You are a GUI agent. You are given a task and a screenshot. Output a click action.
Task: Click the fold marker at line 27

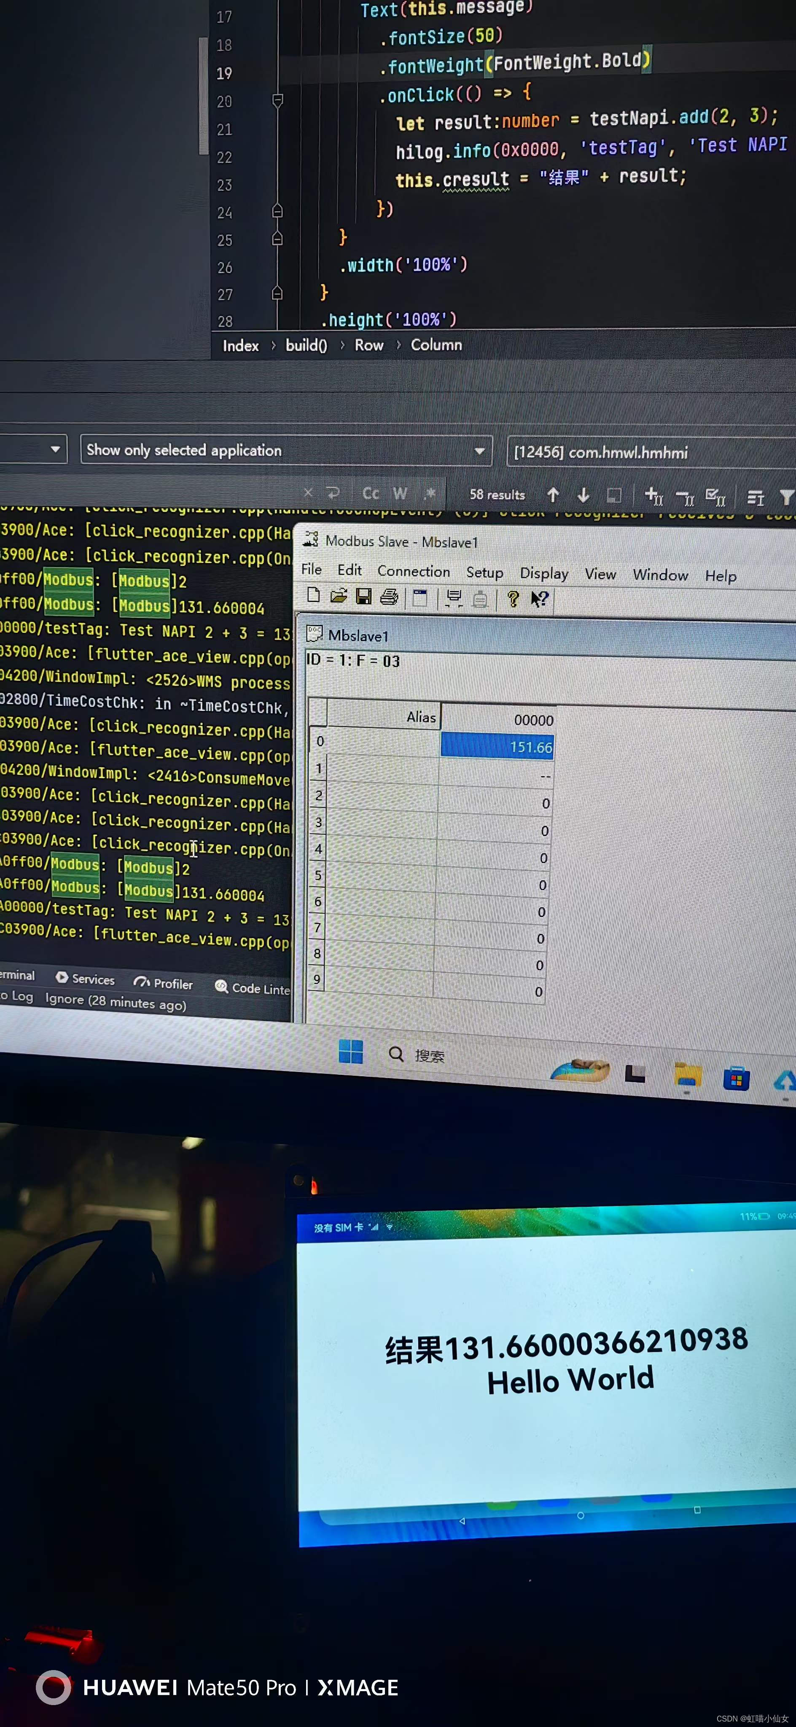pyautogui.click(x=277, y=293)
